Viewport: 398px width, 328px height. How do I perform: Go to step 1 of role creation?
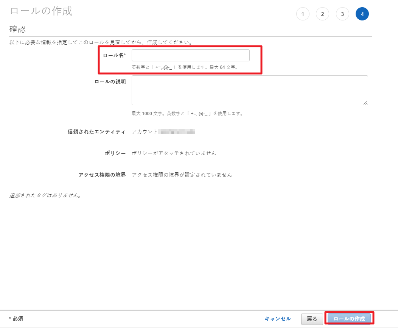click(x=303, y=14)
